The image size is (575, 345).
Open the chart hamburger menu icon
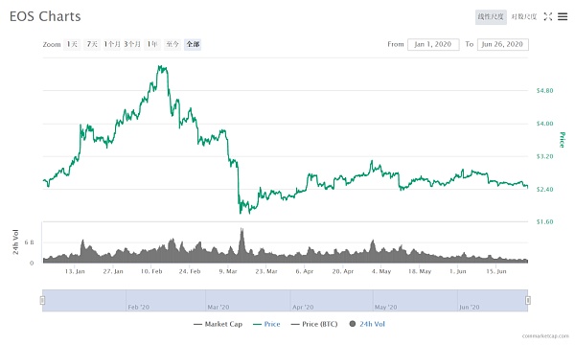[x=563, y=16]
